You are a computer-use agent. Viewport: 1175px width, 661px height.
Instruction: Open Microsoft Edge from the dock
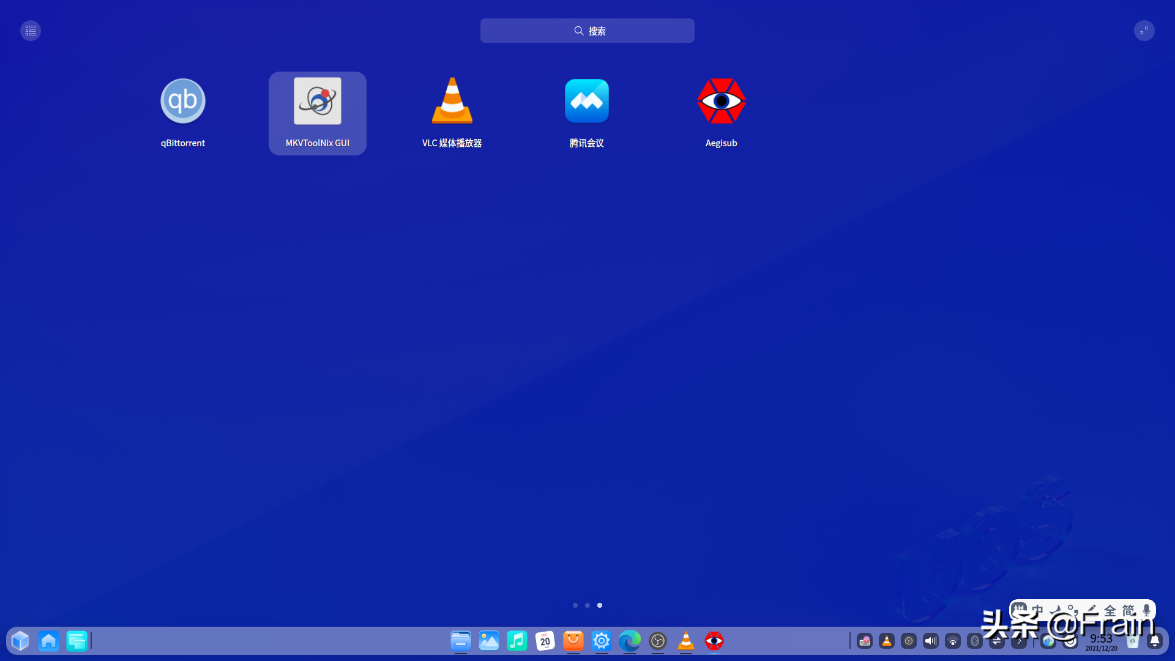click(x=629, y=641)
